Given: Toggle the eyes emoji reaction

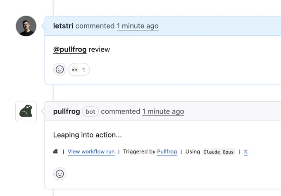Looking at the screenshot, I should 79,69.
